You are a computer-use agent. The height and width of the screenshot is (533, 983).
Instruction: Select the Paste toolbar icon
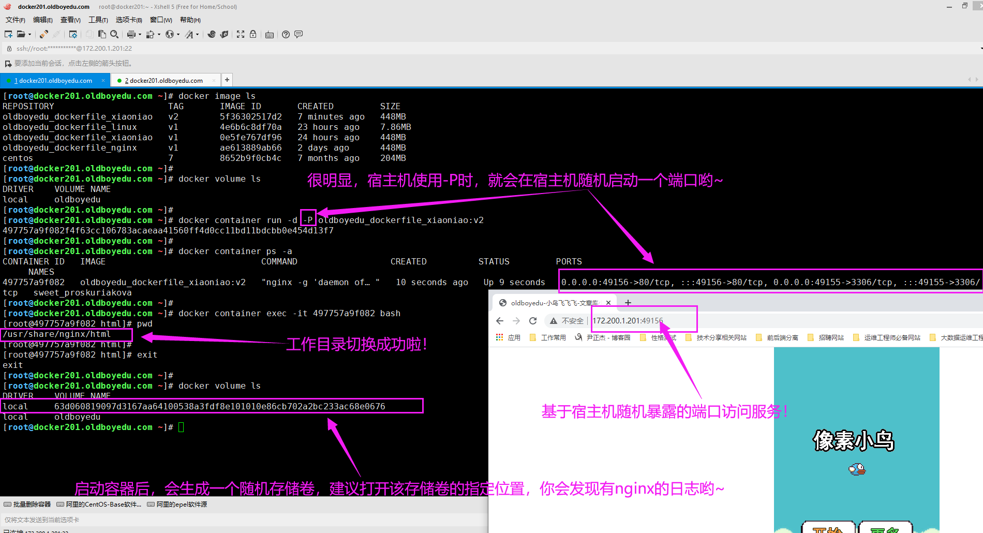point(101,34)
